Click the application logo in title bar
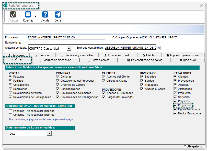208x151 pixels. [x=5, y=5]
